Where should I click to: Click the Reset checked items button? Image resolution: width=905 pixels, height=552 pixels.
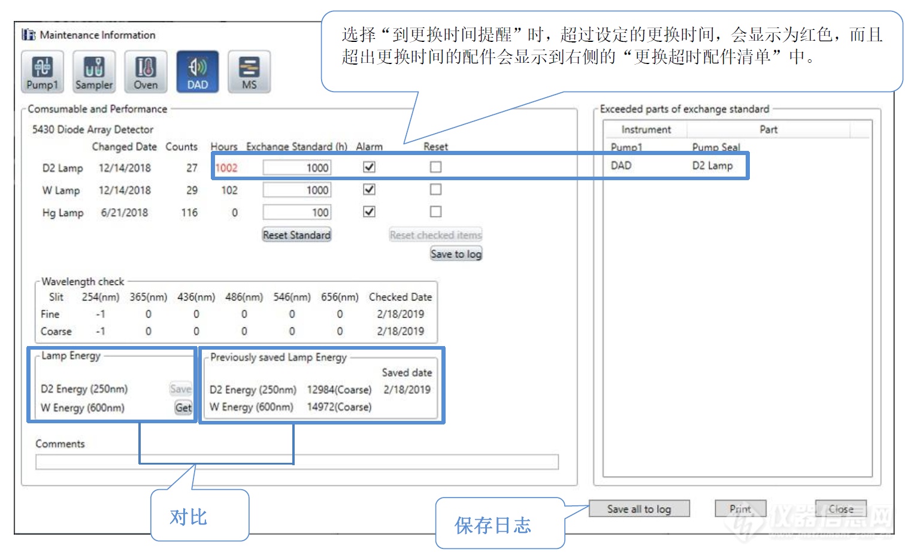pos(436,235)
